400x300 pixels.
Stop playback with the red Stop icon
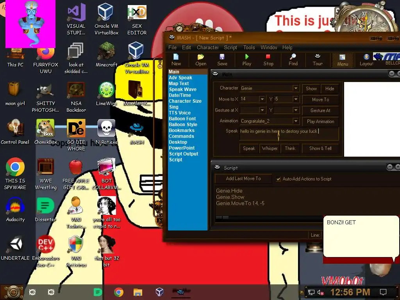coord(268,60)
